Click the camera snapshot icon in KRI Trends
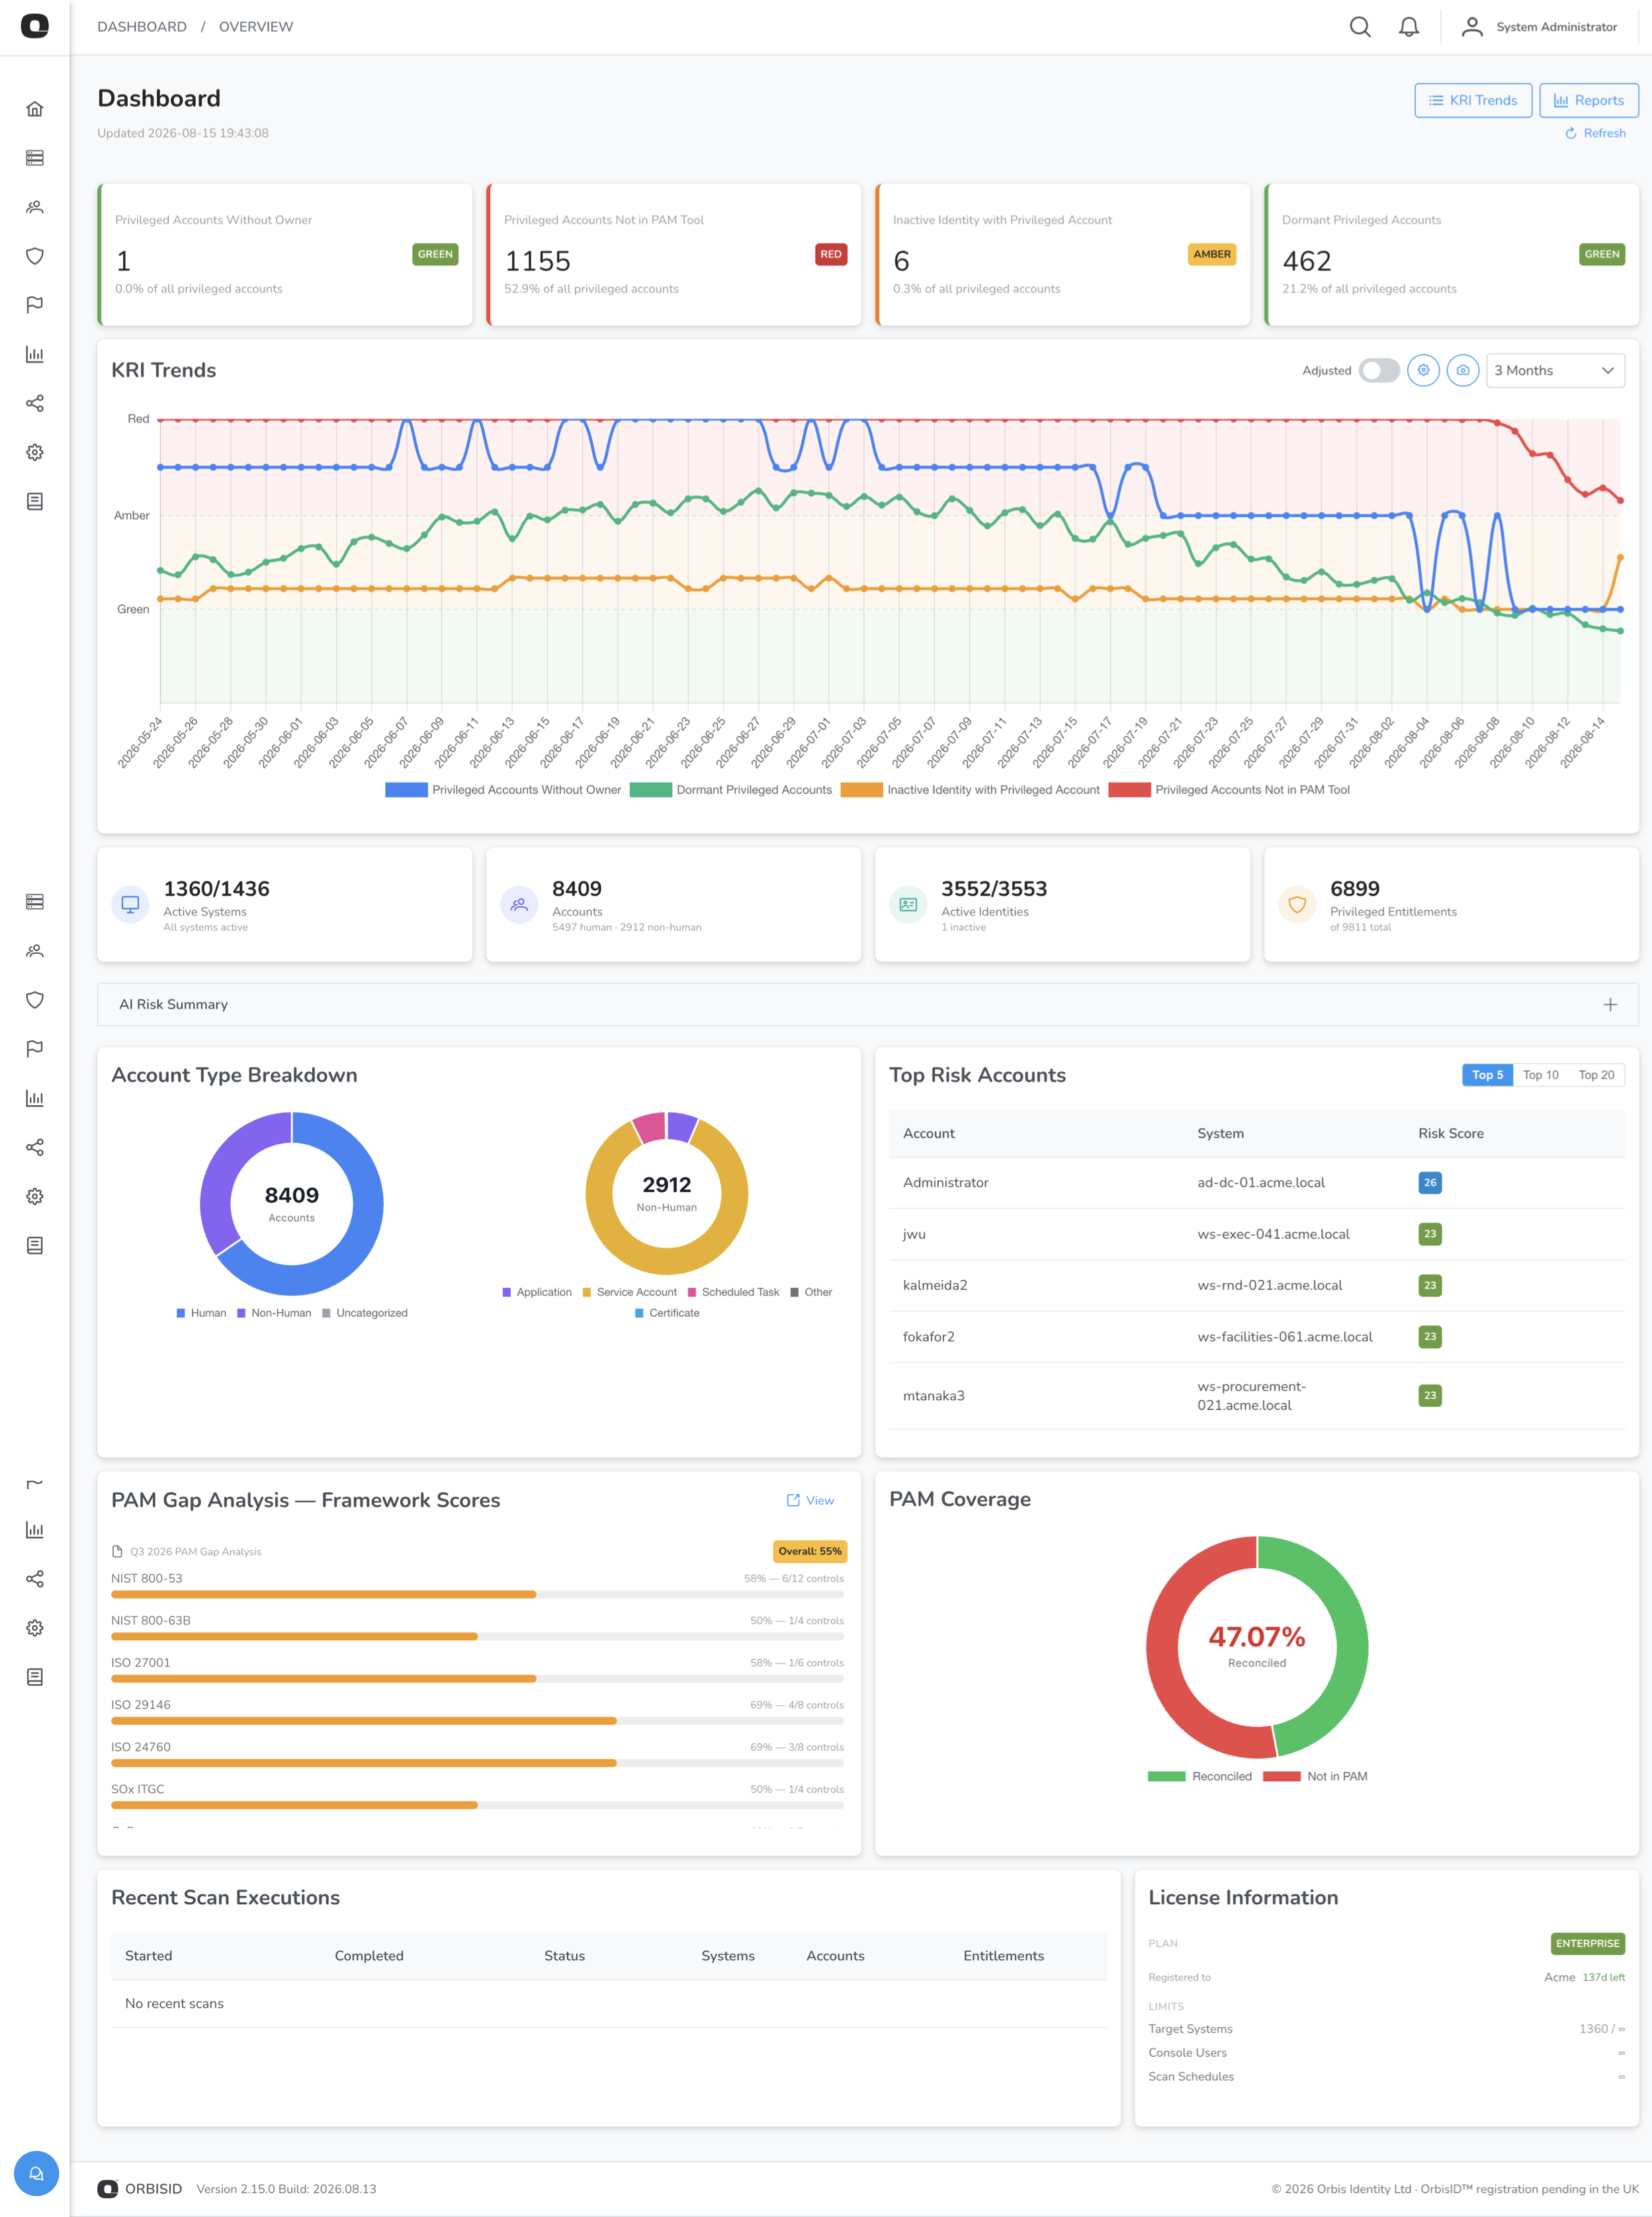The height and width of the screenshot is (2217, 1652). tap(1463, 370)
